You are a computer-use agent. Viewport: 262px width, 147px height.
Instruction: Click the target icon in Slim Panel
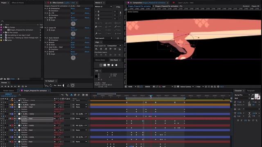101,65
